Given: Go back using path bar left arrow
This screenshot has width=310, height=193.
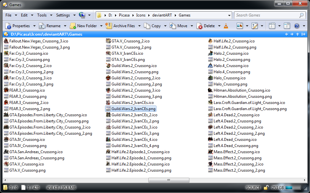Looking at the screenshot, I should 286,34.
